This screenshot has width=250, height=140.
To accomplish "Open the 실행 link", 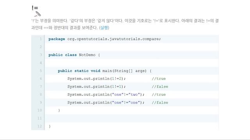I will coord(104,28).
